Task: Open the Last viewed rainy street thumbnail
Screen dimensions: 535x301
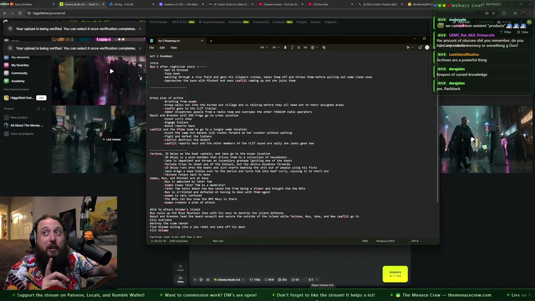Action: coord(99,139)
